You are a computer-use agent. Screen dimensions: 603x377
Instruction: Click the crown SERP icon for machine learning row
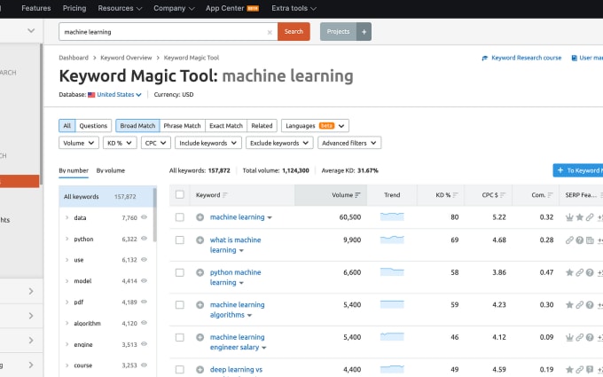pos(569,217)
